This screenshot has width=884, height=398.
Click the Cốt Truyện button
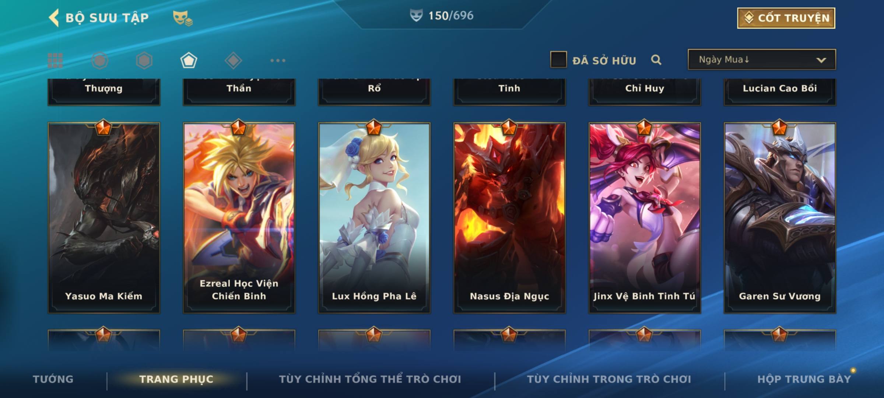point(786,18)
